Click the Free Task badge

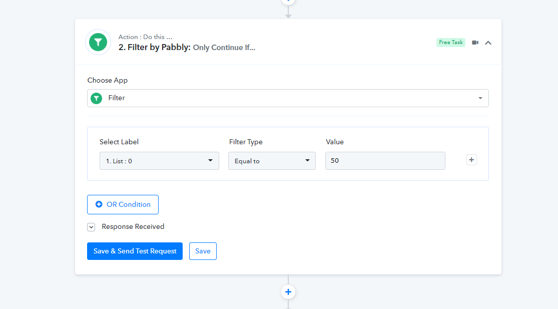tap(451, 43)
